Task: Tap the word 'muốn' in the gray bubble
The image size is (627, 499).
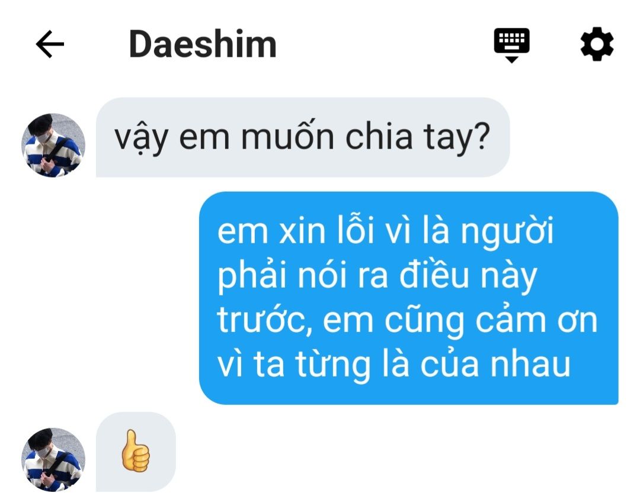Action: [x=287, y=135]
